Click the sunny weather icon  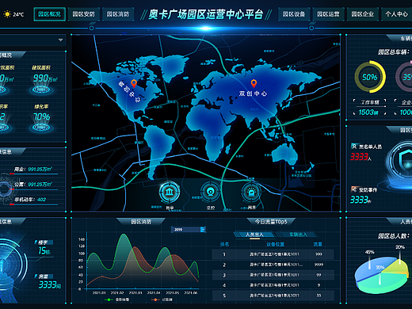[x=7, y=14]
